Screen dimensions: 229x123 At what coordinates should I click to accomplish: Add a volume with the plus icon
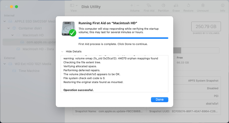(x=132, y=5)
